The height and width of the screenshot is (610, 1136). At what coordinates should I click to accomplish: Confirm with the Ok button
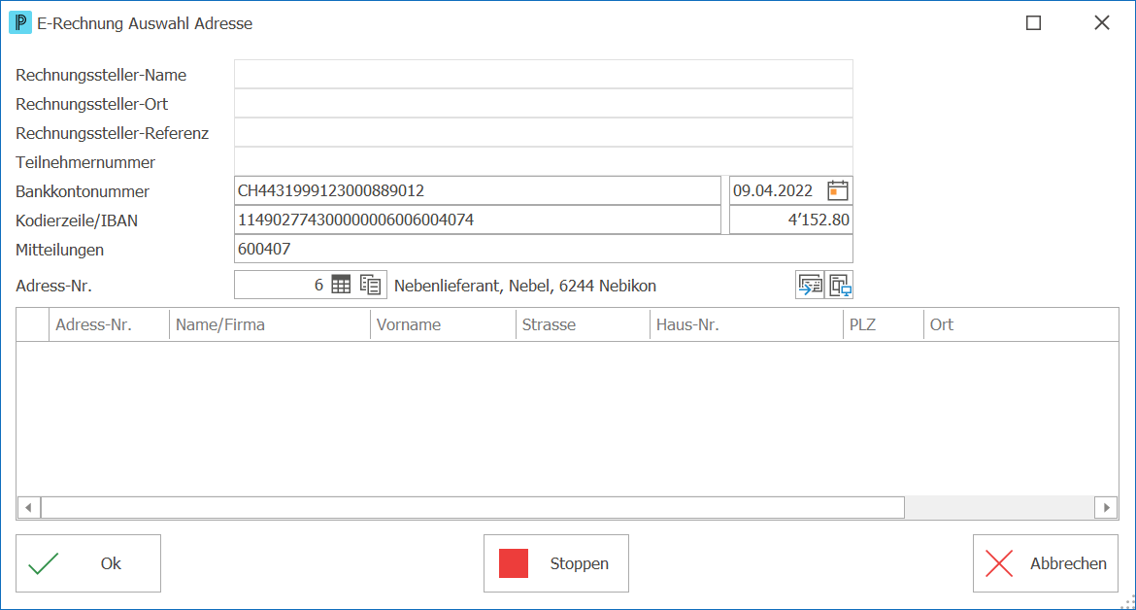(88, 563)
